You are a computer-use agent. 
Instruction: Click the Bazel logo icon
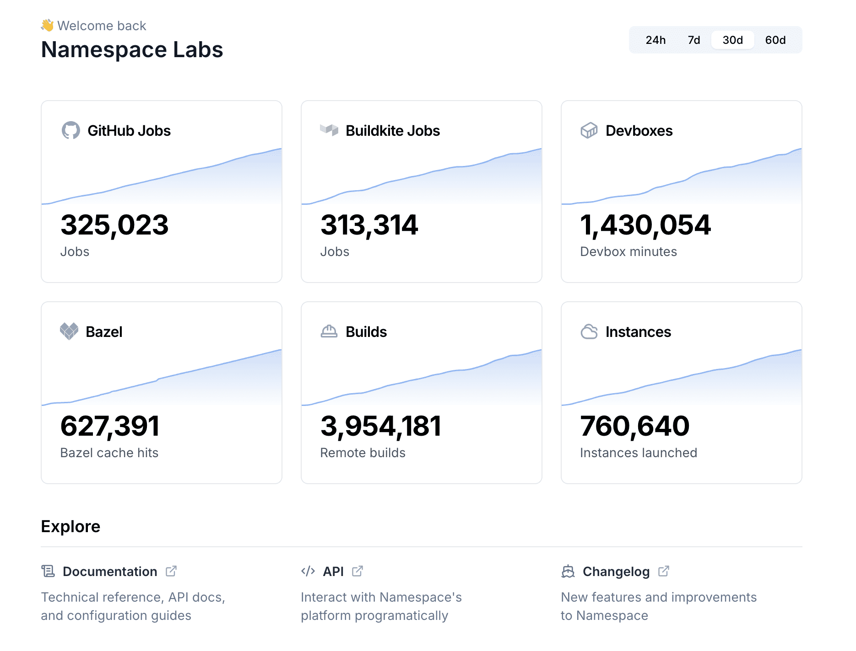pos(69,331)
